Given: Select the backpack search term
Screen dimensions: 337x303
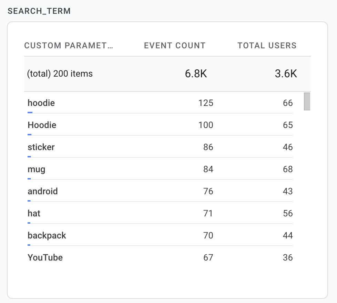Looking at the screenshot, I should [47, 235].
